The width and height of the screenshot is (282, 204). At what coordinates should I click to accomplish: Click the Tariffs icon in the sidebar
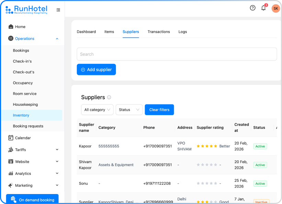coord(11,150)
